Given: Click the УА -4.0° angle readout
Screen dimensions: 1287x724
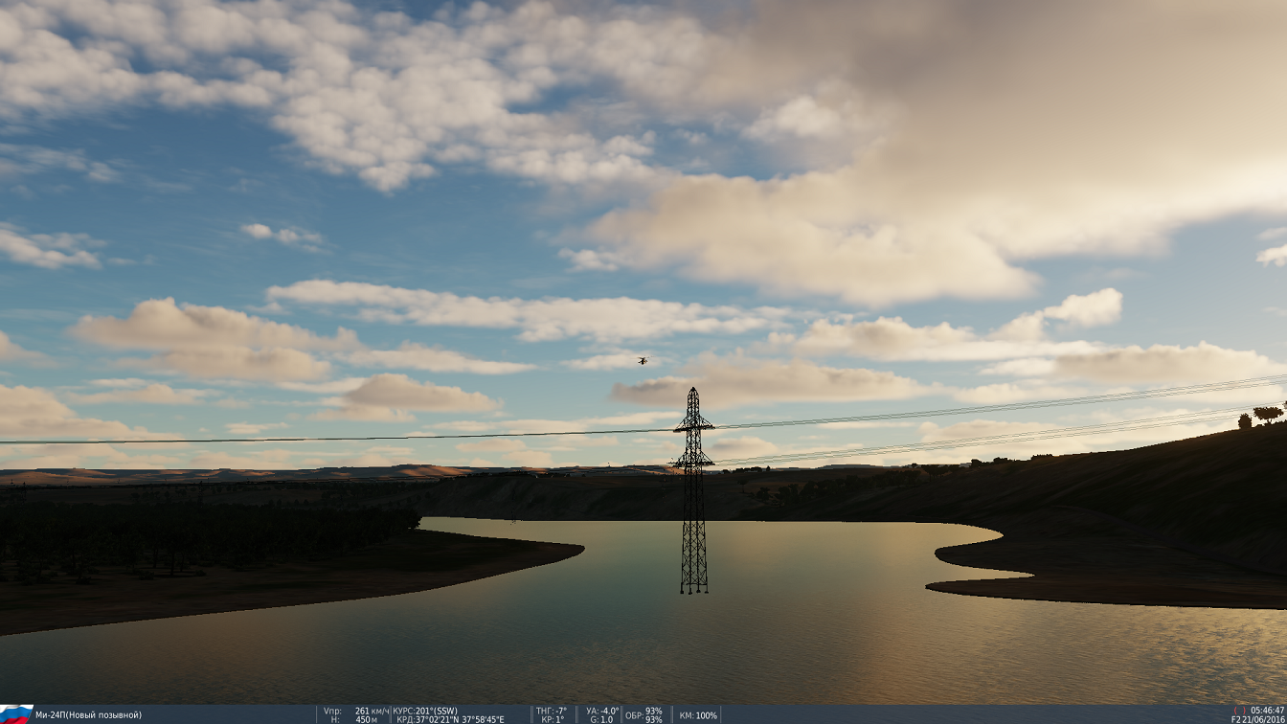Looking at the screenshot, I should pos(603,711).
